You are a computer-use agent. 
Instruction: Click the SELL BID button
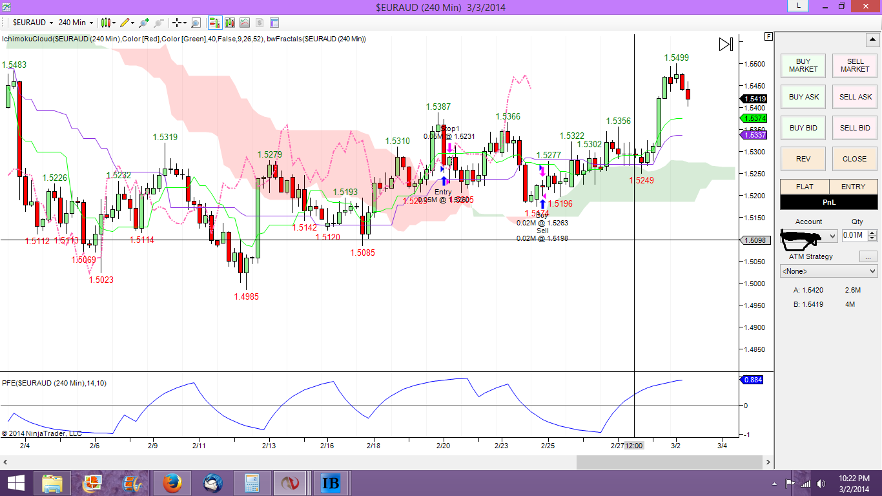point(856,128)
